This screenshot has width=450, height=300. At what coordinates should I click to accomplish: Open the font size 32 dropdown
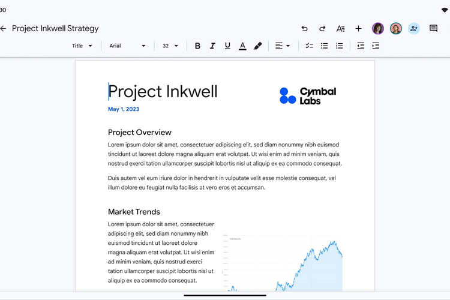click(x=170, y=46)
